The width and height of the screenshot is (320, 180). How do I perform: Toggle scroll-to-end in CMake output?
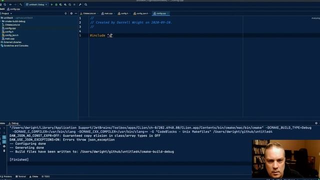4,141
